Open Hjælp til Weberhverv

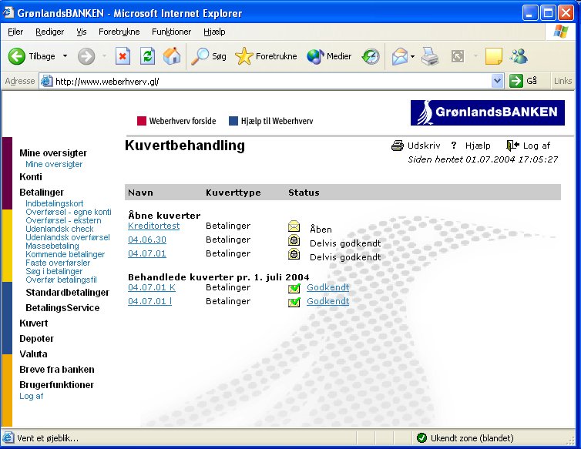(277, 121)
